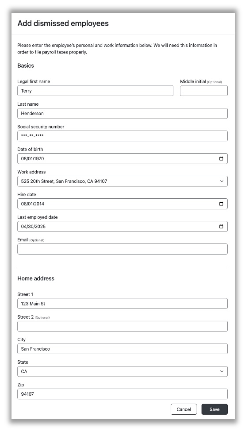Click the Last employed date value 04/30/2025

(33, 227)
